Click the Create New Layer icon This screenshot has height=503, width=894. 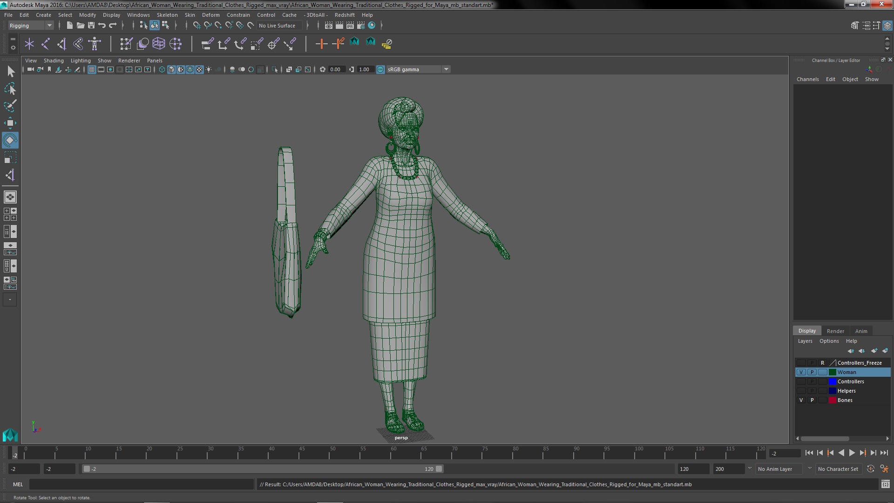pos(874,351)
